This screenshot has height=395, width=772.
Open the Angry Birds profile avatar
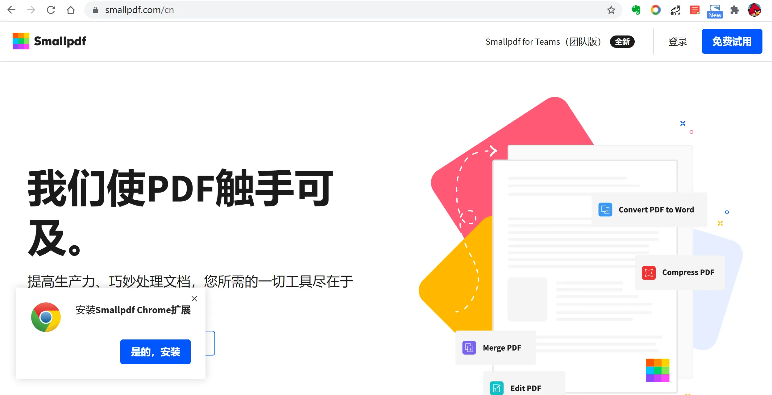coord(754,10)
